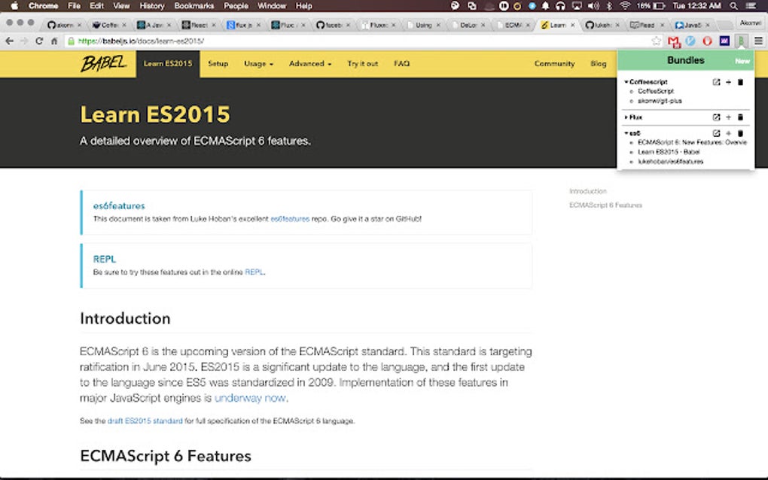Click the New button in Bundles header
Viewport: 768px width, 480px height.
click(x=742, y=59)
